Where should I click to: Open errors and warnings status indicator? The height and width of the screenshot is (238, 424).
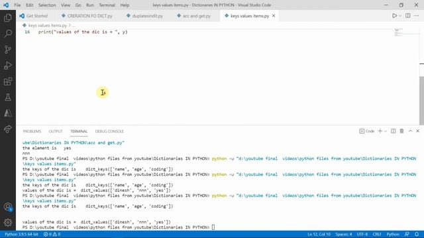pyautogui.click(x=52, y=234)
